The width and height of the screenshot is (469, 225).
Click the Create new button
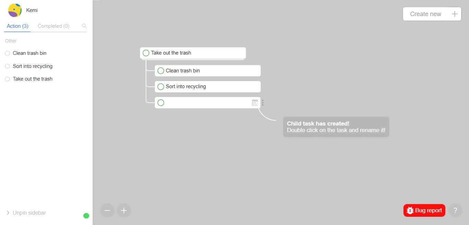tap(432, 14)
